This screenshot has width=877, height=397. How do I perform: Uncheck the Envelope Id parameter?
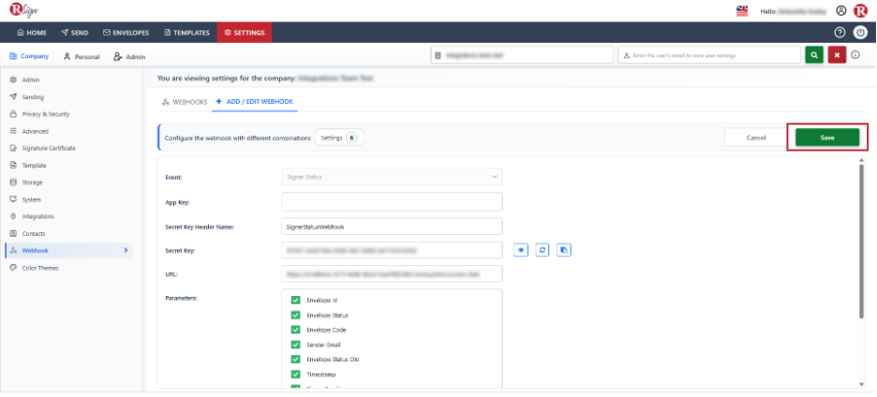[295, 301]
